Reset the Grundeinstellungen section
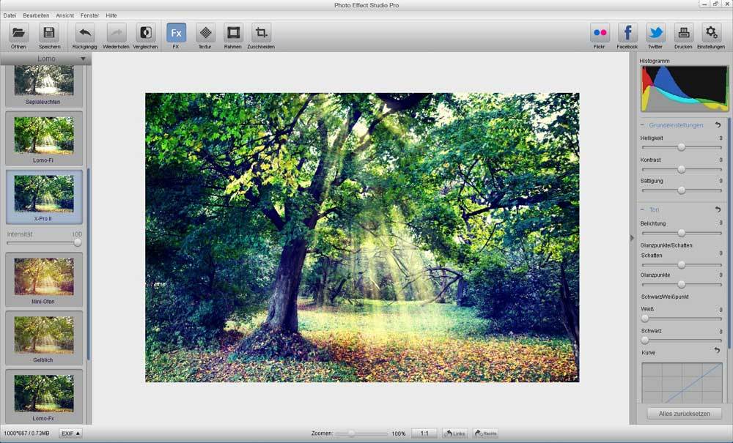 (x=718, y=125)
